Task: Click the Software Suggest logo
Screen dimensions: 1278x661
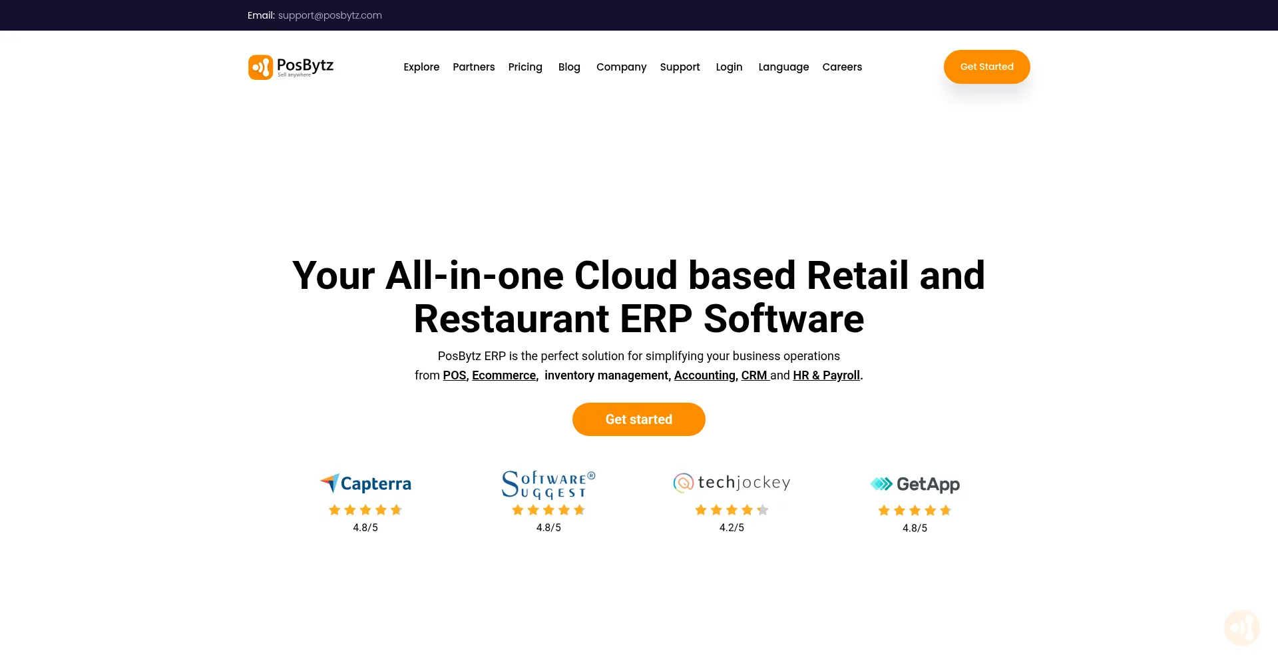Action: [x=548, y=485]
